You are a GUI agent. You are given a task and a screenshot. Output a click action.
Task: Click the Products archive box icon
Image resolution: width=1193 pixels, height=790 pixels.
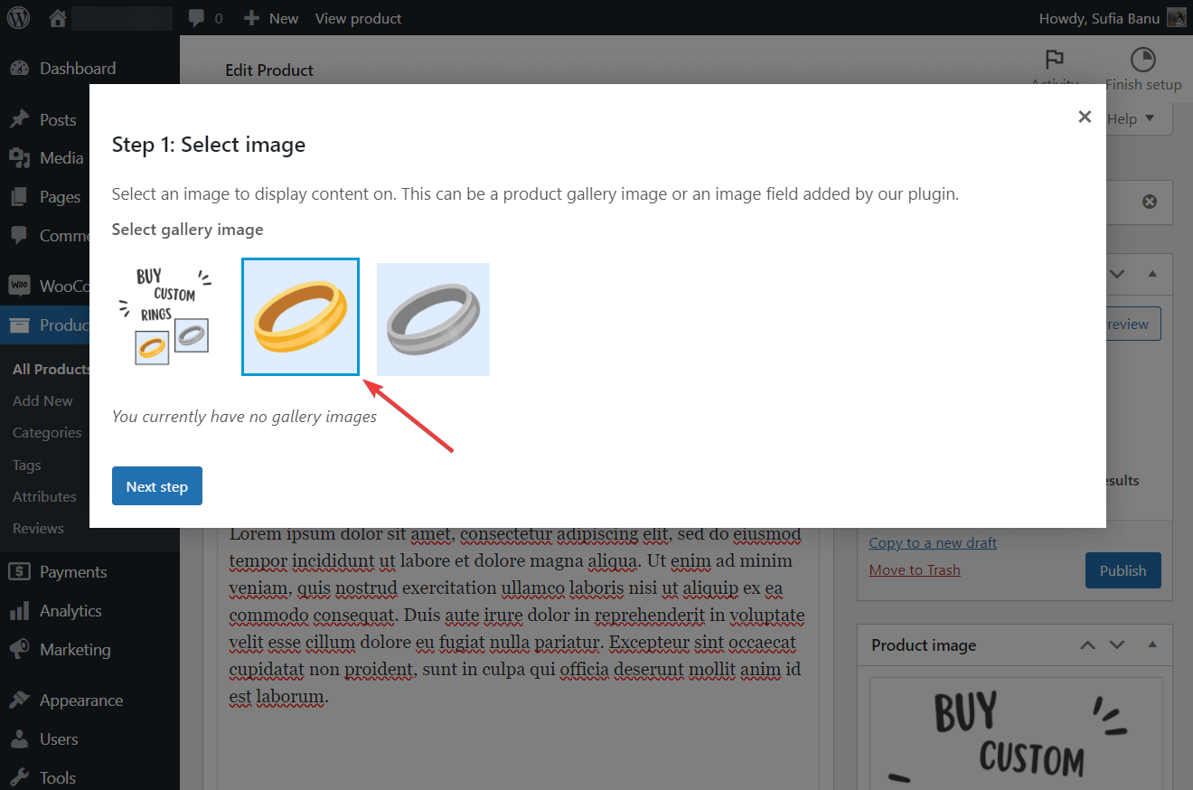[x=20, y=325]
